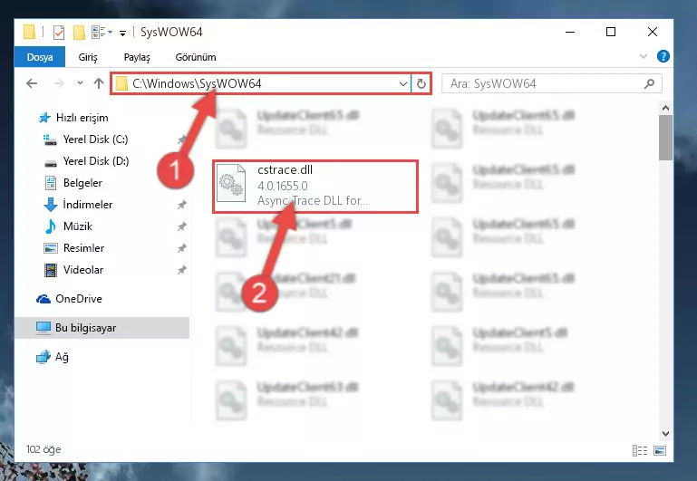The image size is (697, 481).
Task: Click the Bu bilgisayar monitor icon
Action: (44, 328)
